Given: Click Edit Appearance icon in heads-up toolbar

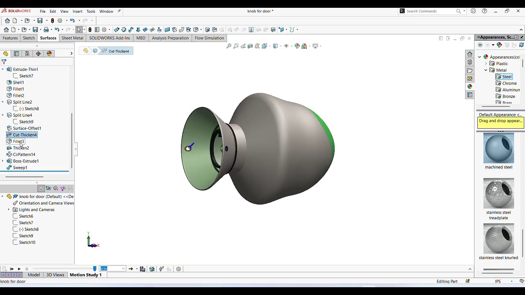Looking at the screenshot, I should point(297,46).
